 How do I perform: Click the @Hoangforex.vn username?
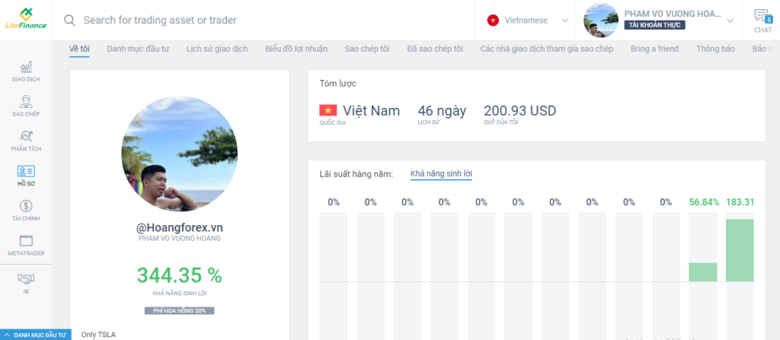point(179,227)
